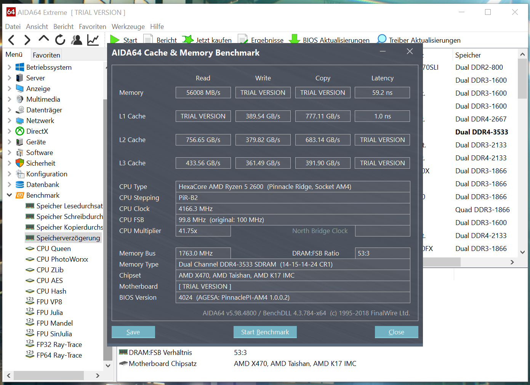Screen dimensions: 530x385
Task: Expand the Sicherheit tree node
Action: (x=10, y=163)
